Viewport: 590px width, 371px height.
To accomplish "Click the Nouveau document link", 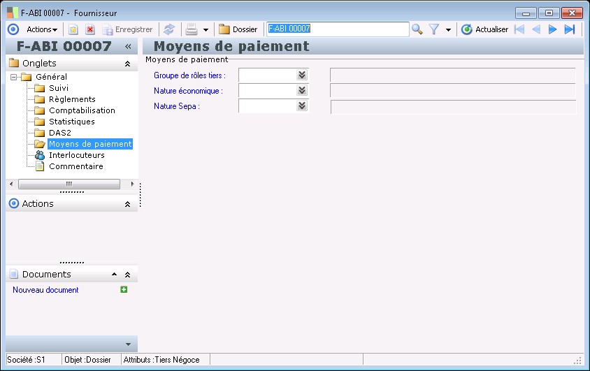I will [45, 290].
